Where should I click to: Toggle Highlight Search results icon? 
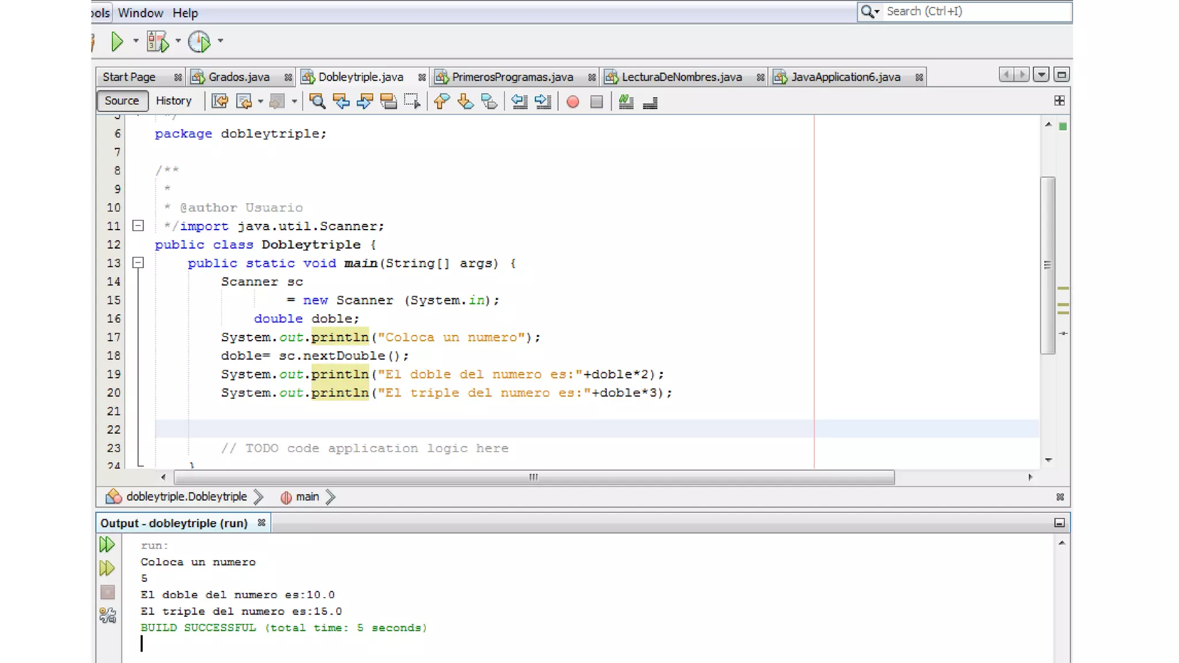389,102
